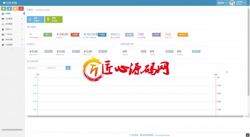This screenshot has height=137, width=250.
Task: Click the drive icon for 财务管理
Action: [3, 24]
